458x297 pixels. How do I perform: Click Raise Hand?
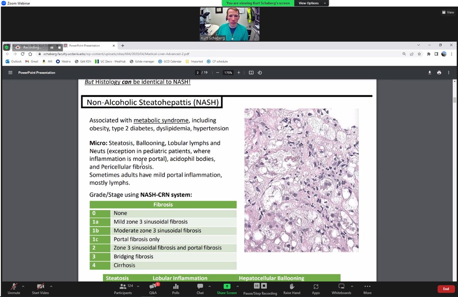tap(292, 289)
